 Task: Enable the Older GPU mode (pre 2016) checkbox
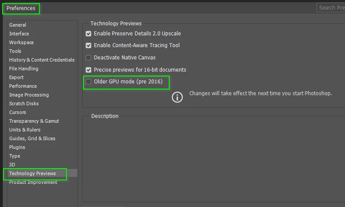88,82
